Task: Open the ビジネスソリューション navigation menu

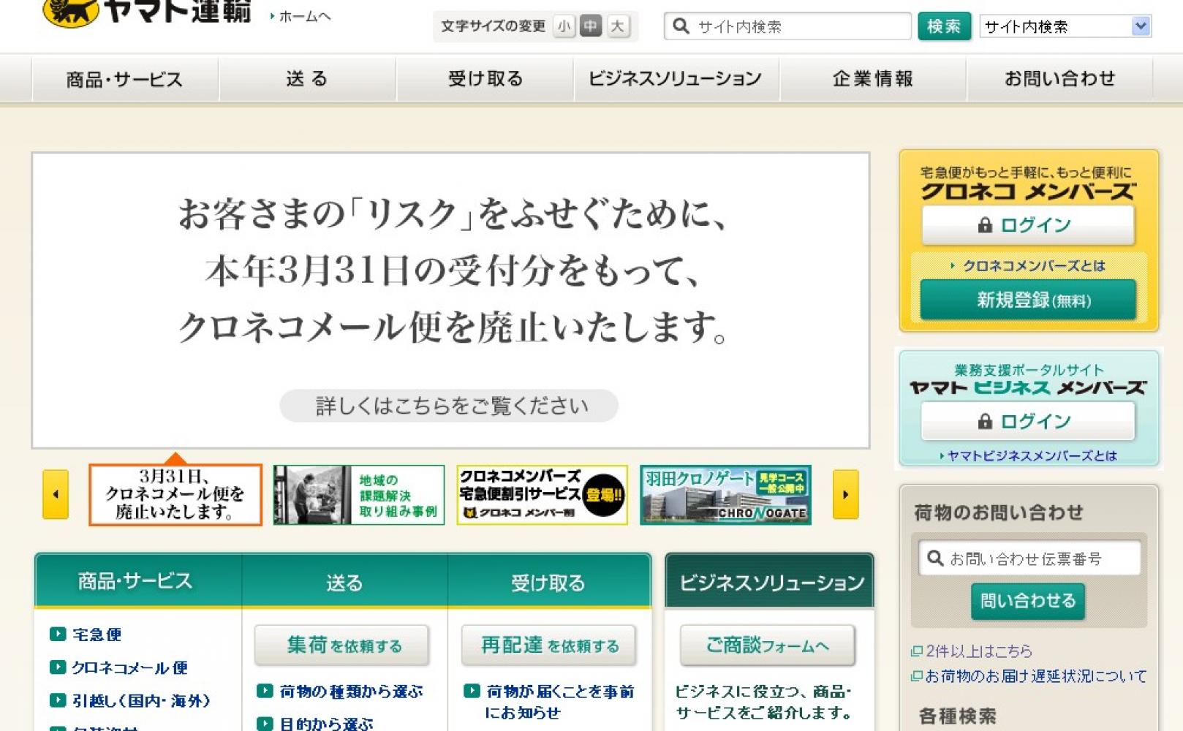Action: pyautogui.click(x=675, y=79)
